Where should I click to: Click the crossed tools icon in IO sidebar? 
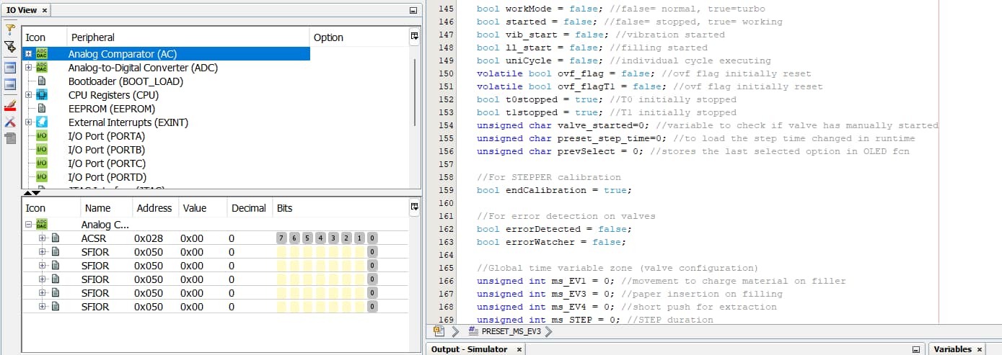point(10,122)
